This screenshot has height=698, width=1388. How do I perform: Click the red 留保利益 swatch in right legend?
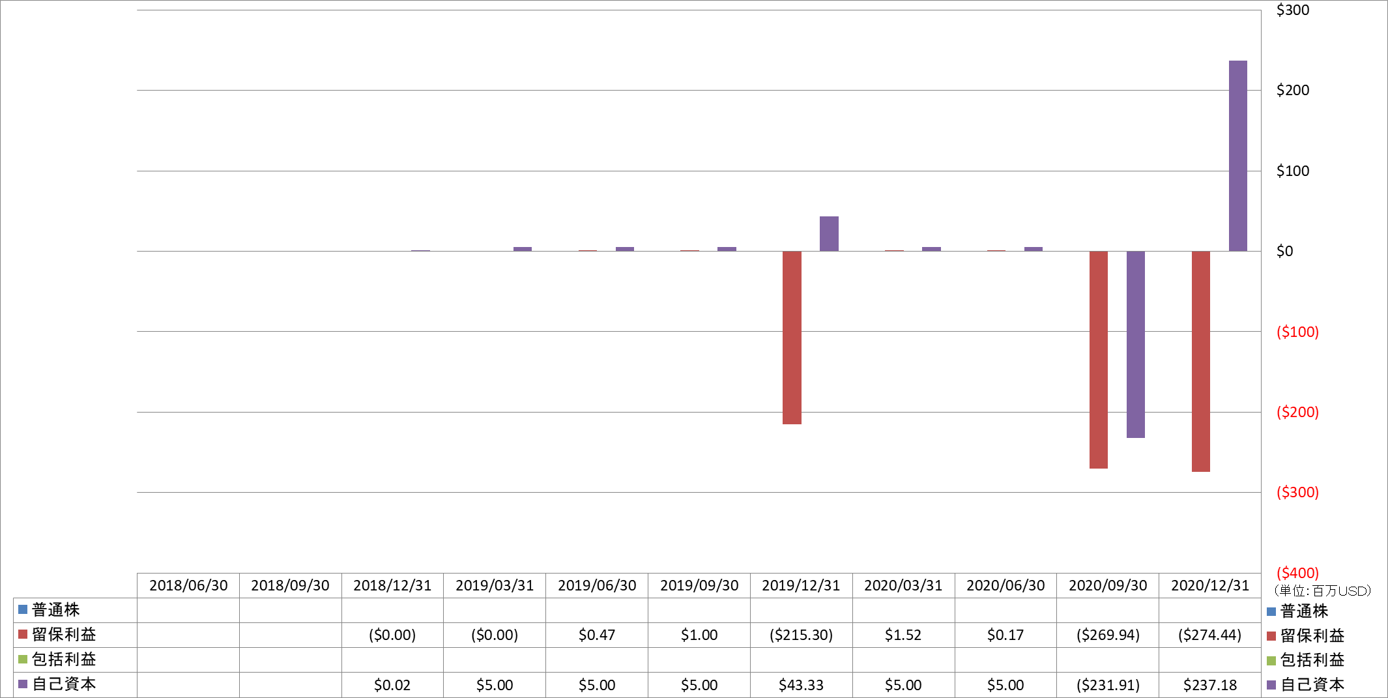pyautogui.click(x=1271, y=636)
